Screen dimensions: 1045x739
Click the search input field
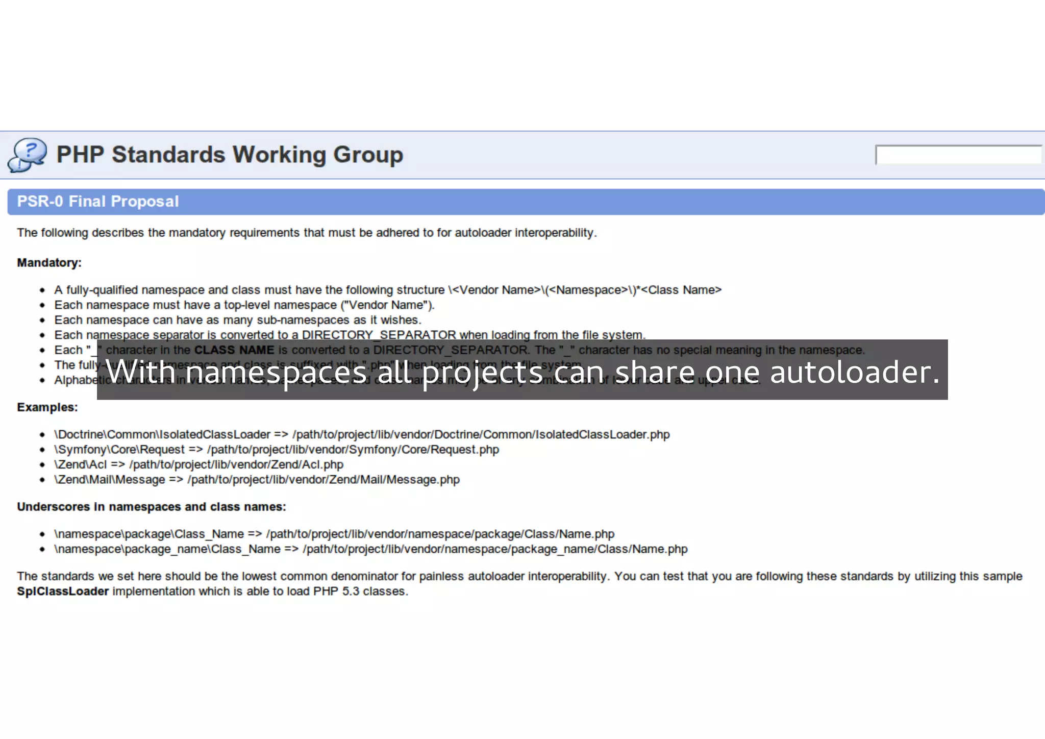[x=958, y=155]
